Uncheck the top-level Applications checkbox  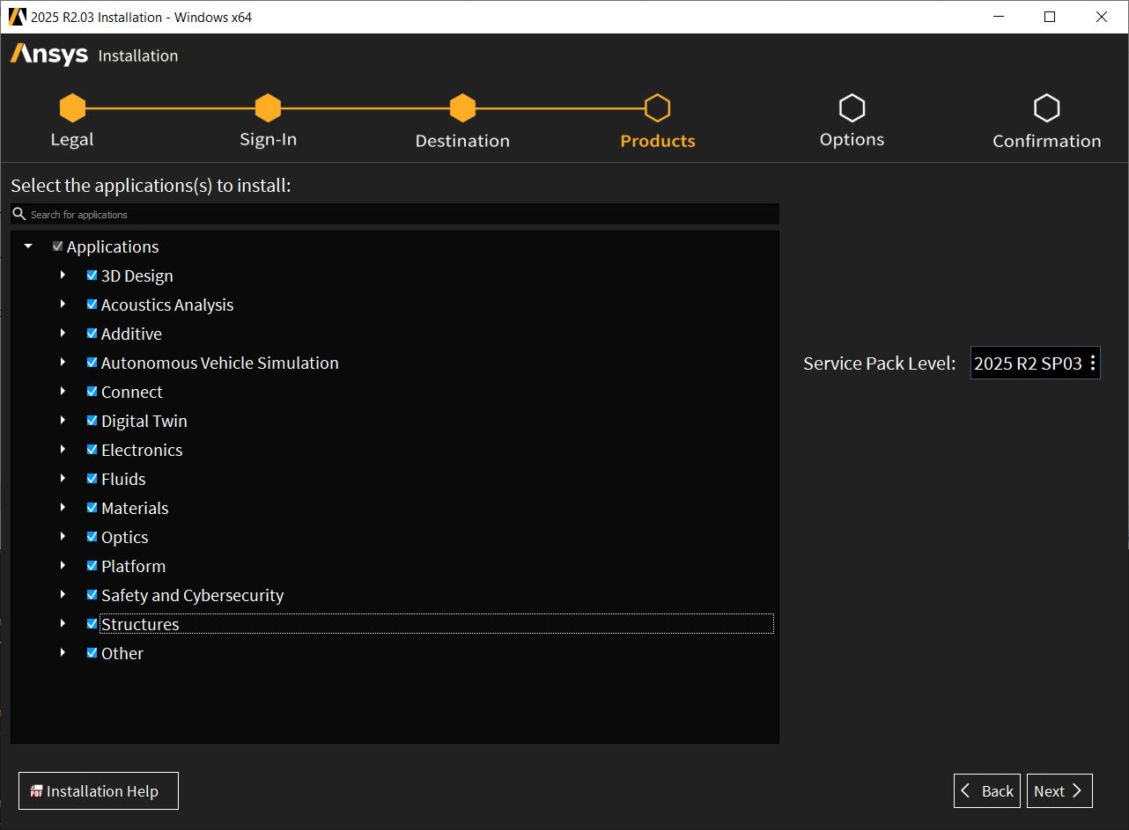coord(58,246)
